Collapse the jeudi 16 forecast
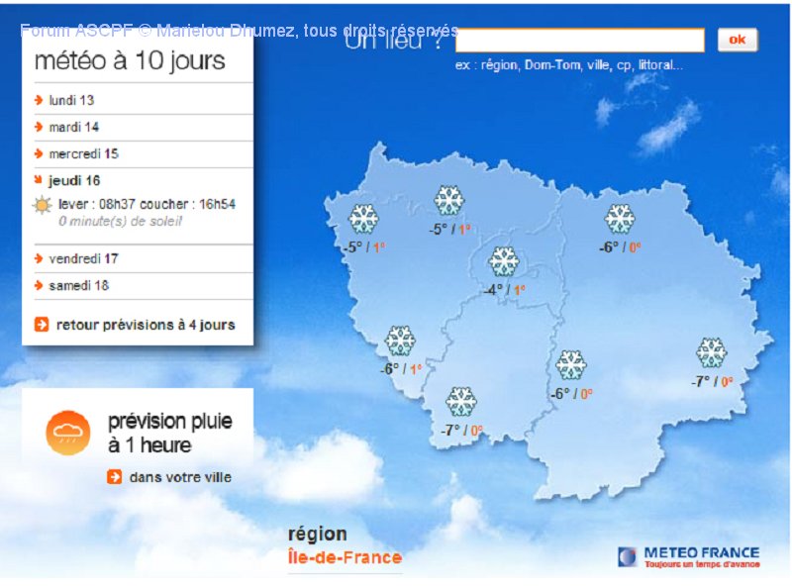792x588 pixels. tap(74, 180)
